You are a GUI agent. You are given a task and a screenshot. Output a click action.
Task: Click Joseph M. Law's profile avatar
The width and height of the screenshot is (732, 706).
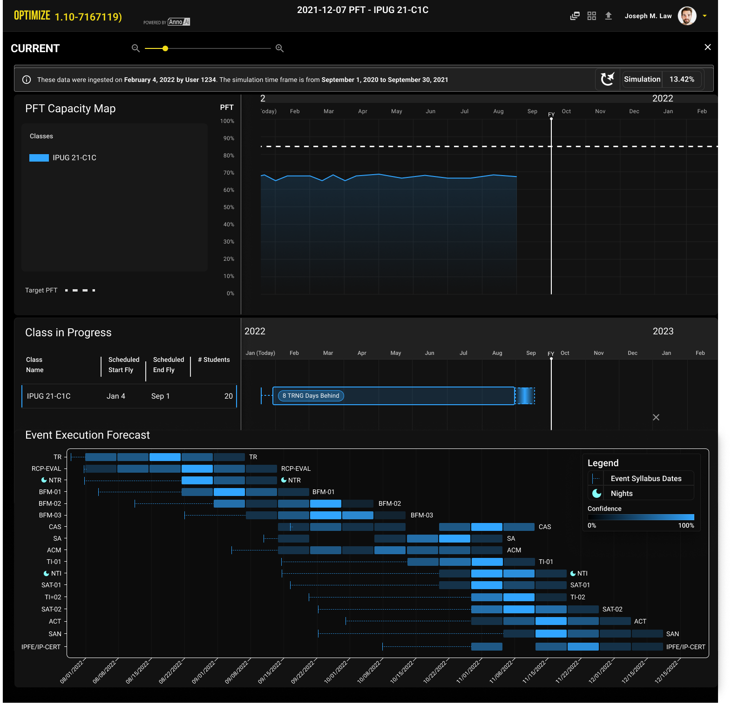click(x=686, y=16)
